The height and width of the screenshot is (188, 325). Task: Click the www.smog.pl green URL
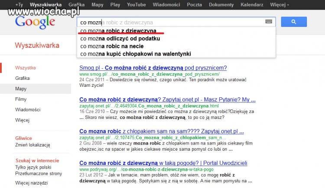[149, 74]
